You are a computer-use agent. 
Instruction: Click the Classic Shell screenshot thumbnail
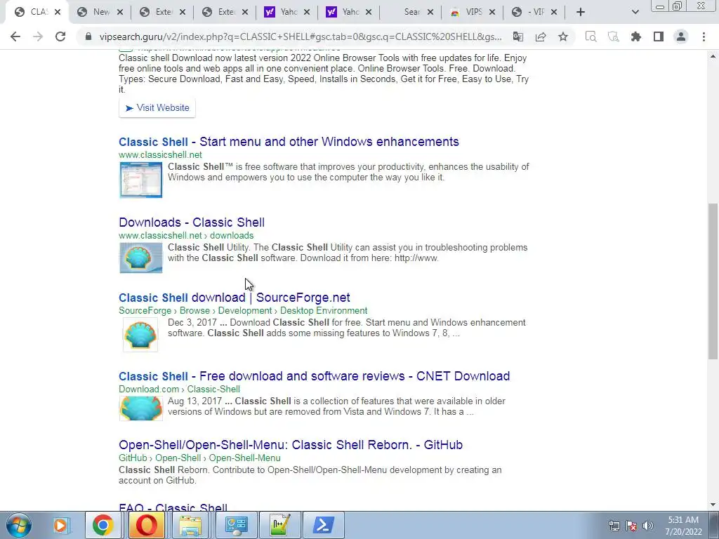[x=140, y=180]
